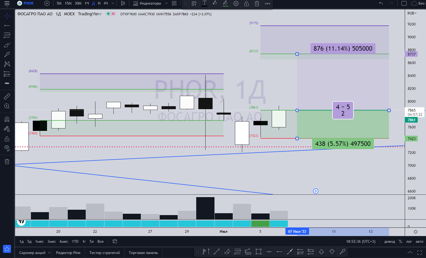Switch to 1Ч hourly timeframe

click(87, 3)
